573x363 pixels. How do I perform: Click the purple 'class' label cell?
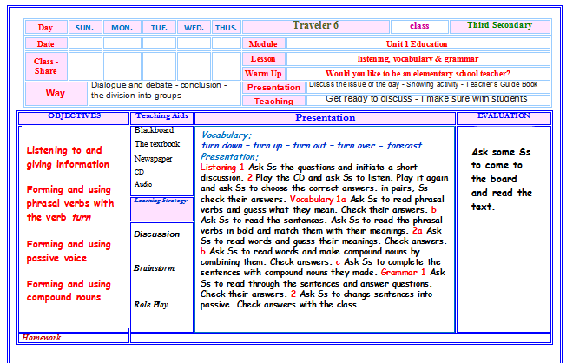pyautogui.click(x=419, y=26)
